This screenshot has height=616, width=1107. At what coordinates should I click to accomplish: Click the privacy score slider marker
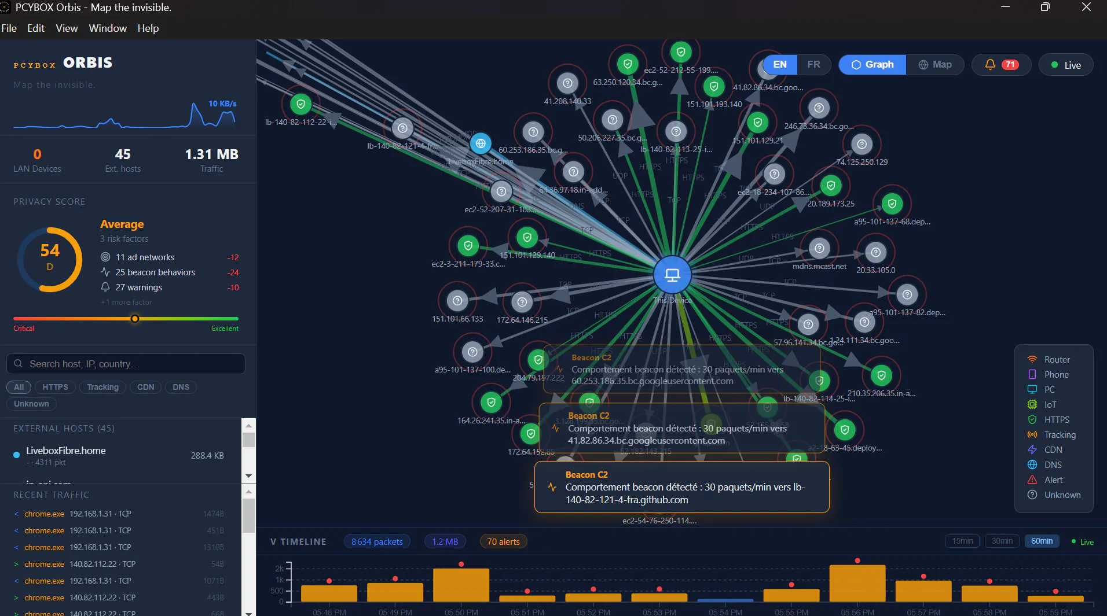(134, 319)
